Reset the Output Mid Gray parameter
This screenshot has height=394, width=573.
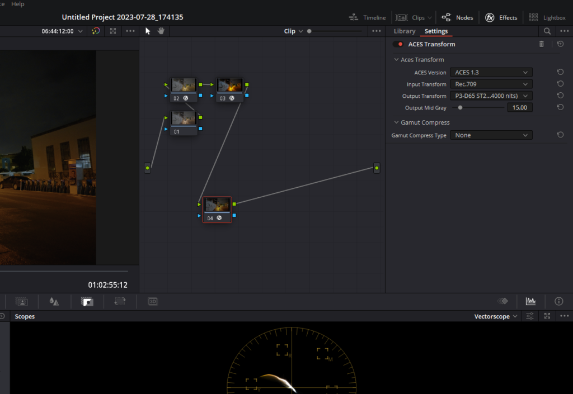pos(560,107)
